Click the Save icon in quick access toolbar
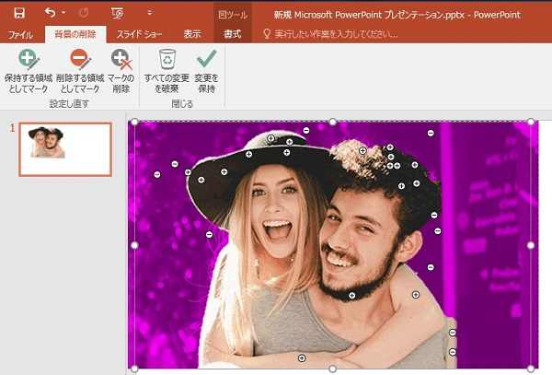 coord(19,14)
